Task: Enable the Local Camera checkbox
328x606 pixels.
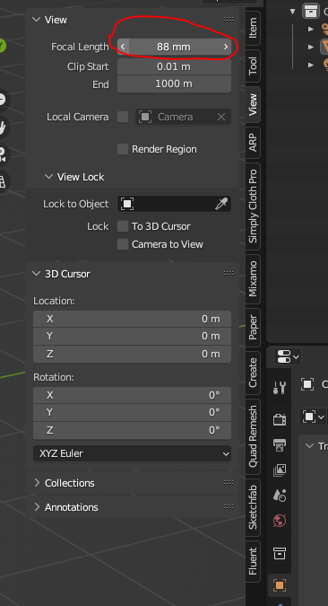Action: pos(123,117)
